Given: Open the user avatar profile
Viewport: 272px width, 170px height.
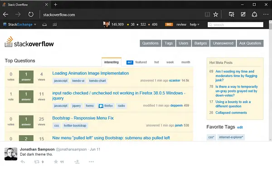Looking at the screenshot, I should coord(107,24).
